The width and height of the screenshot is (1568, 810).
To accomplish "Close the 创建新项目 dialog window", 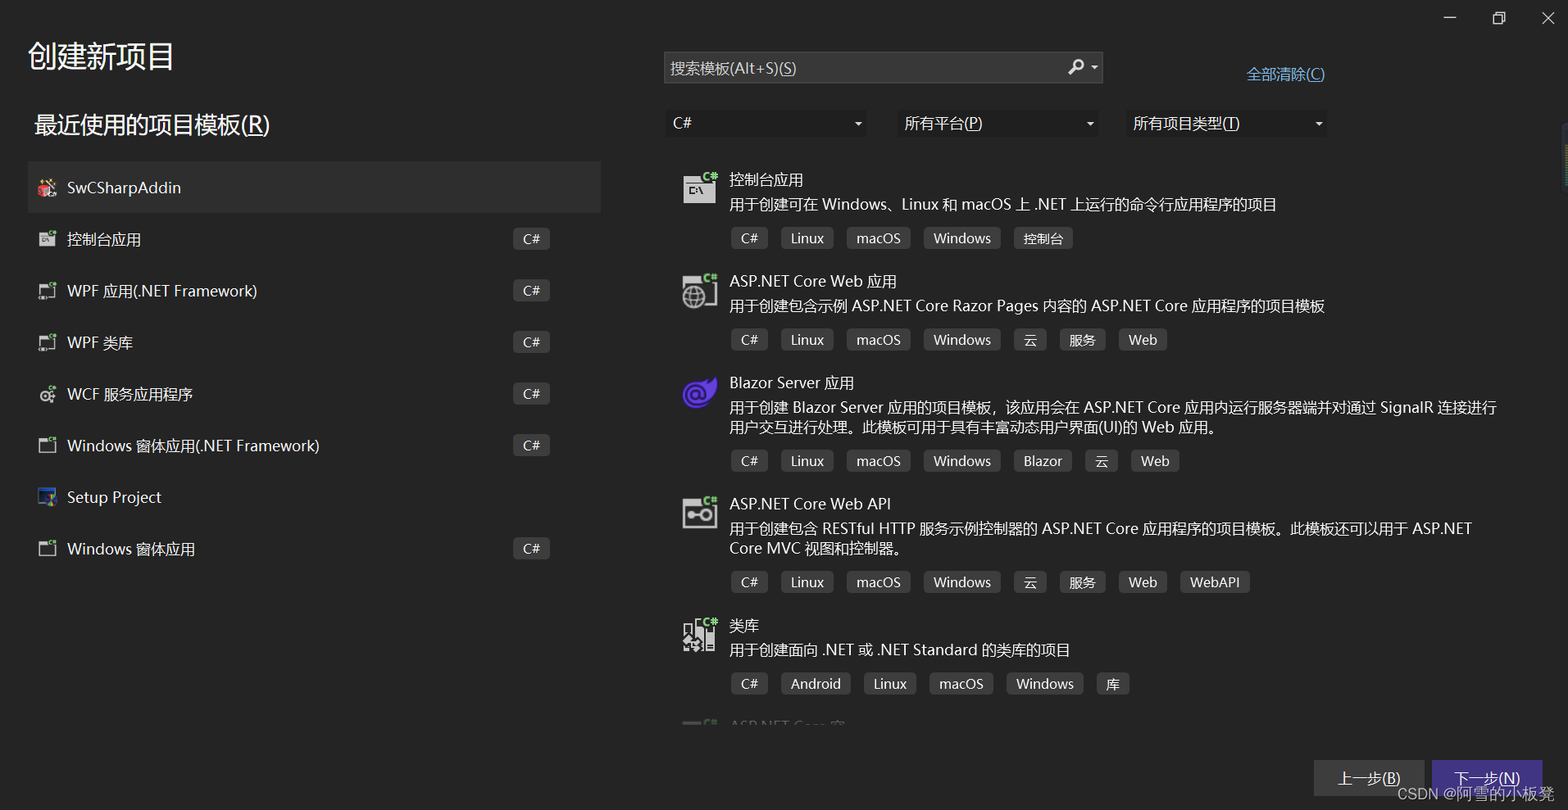I will [x=1548, y=18].
